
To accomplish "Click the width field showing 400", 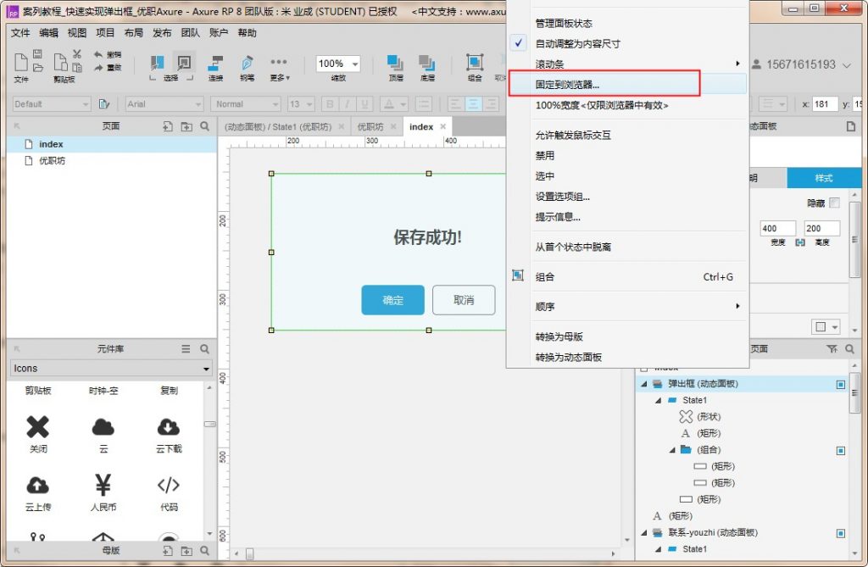I will [776, 229].
